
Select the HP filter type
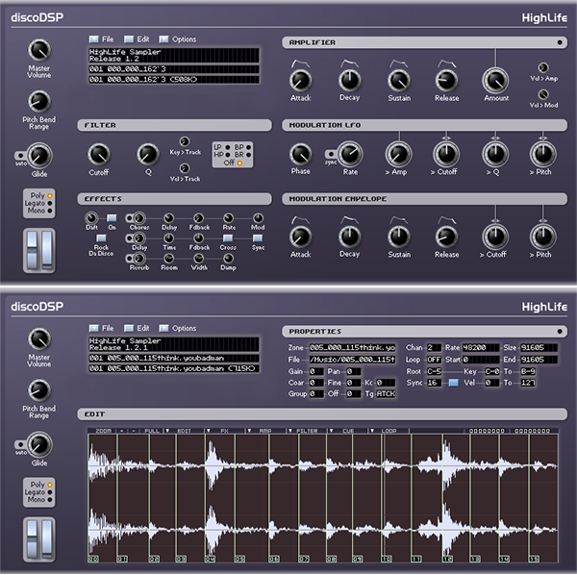228,155
